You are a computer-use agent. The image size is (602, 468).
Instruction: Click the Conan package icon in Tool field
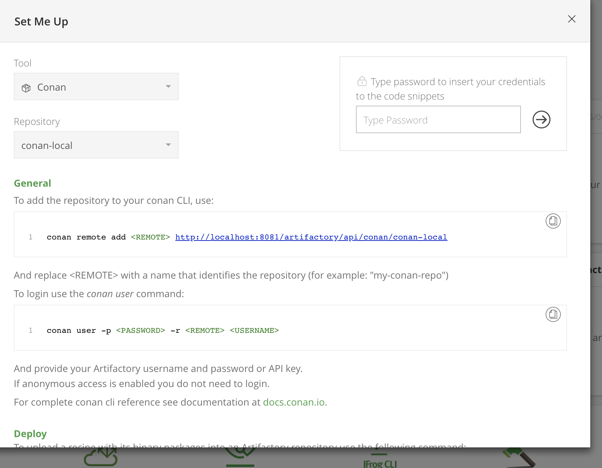26,88
